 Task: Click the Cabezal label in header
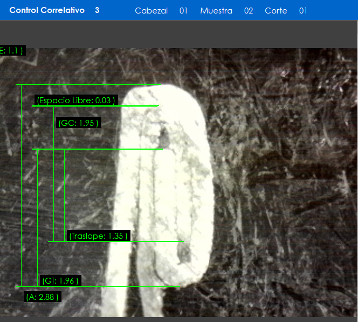point(151,11)
